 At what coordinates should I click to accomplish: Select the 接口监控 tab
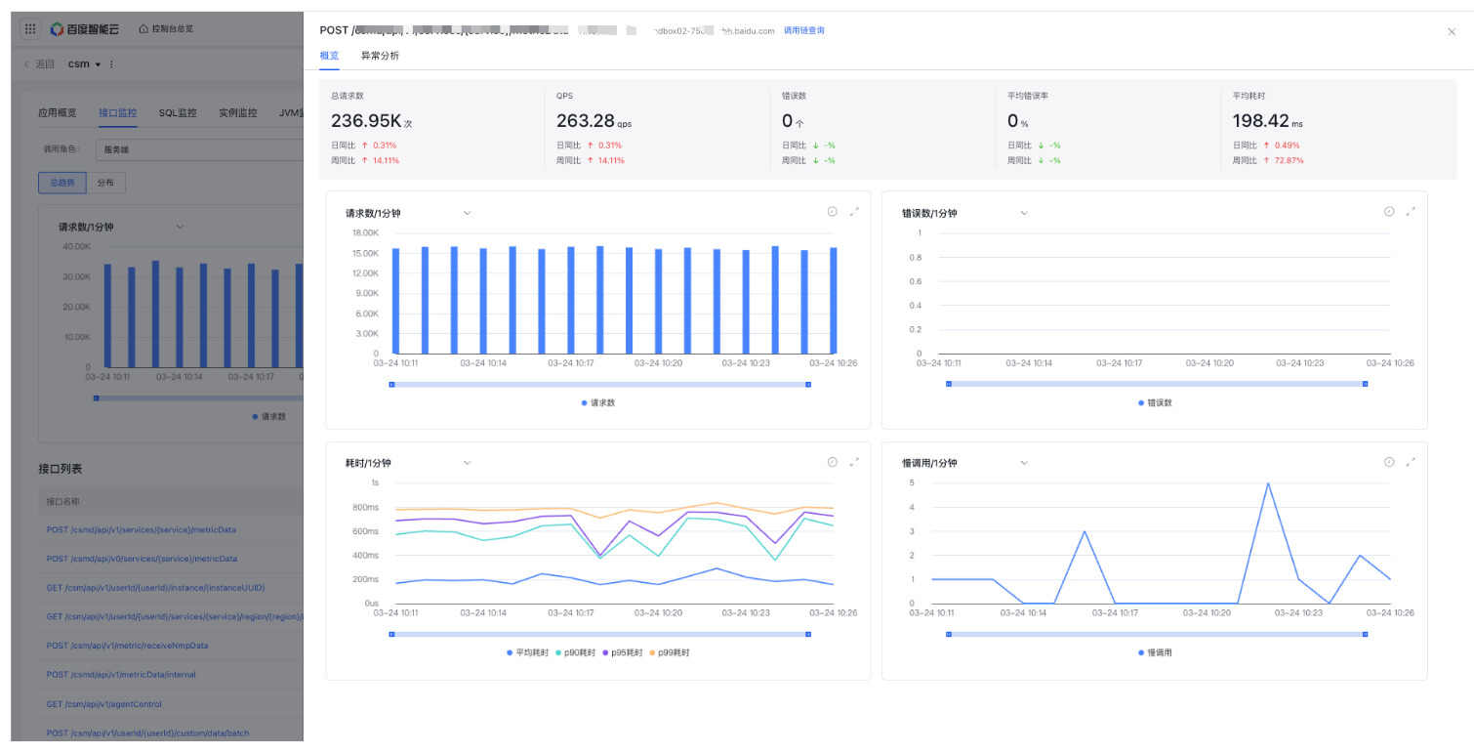[118, 113]
